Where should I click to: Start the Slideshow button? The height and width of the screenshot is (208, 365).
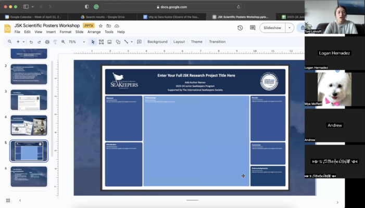click(x=272, y=28)
